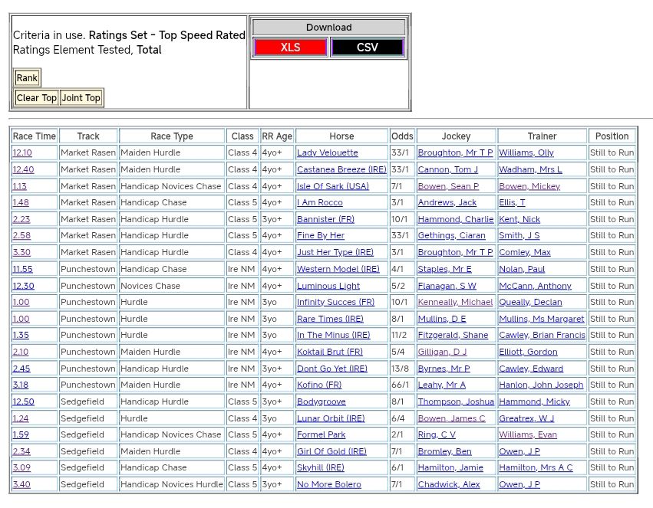Open horse link Koktail Brut (FR)
The image size is (653, 508).
[330, 352]
